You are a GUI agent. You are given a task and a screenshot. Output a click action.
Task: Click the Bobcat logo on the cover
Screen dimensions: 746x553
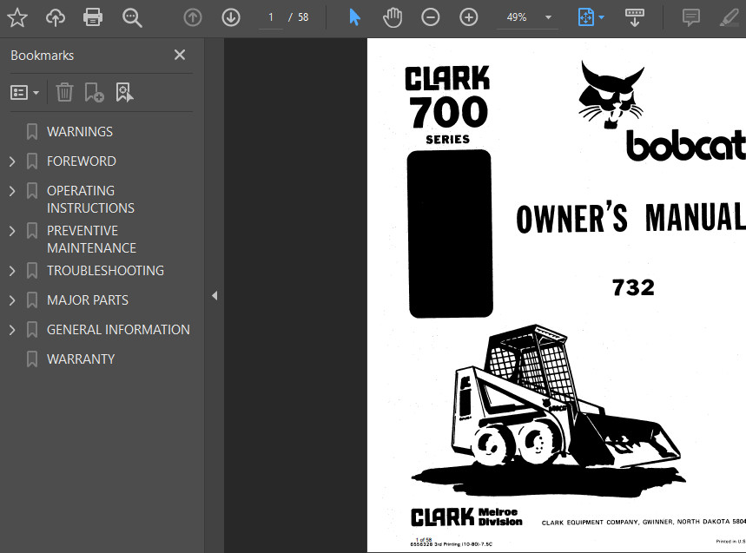pos(661,111)
